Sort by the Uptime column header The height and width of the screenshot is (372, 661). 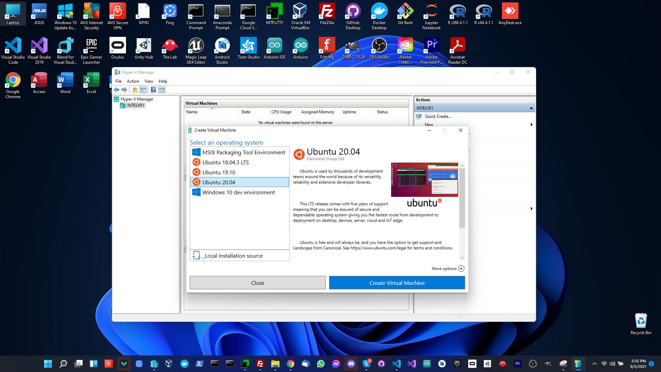click(x=357, y=112)
